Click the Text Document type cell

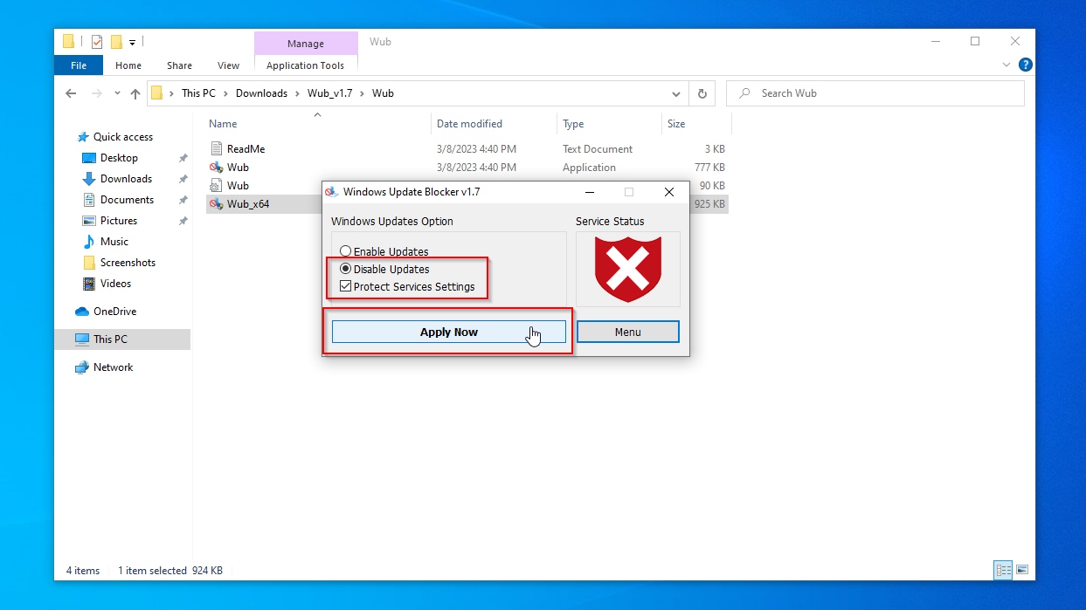(x=598, y=149)
